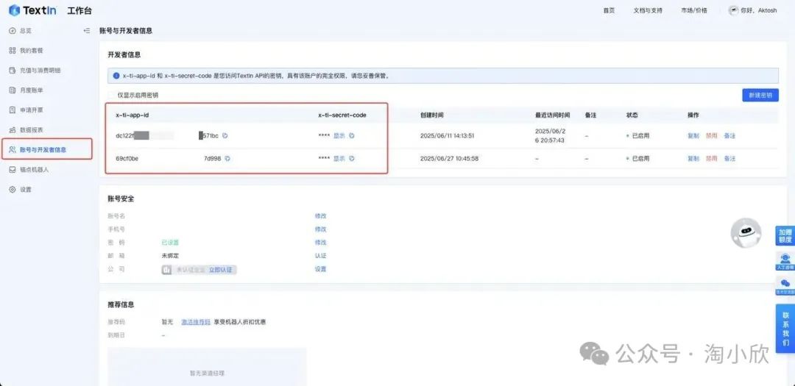
Task: Click the WeChat community side icon
Action: [x=785, y=286]
